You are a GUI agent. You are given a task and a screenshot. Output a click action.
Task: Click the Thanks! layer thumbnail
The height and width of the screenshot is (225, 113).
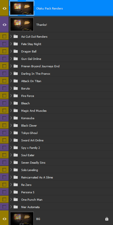22,24
